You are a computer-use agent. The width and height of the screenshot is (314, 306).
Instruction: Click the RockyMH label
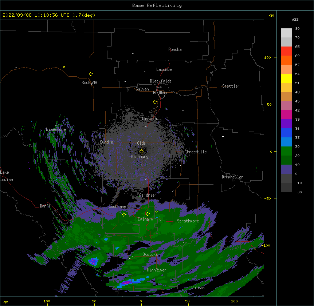(89, 82)
